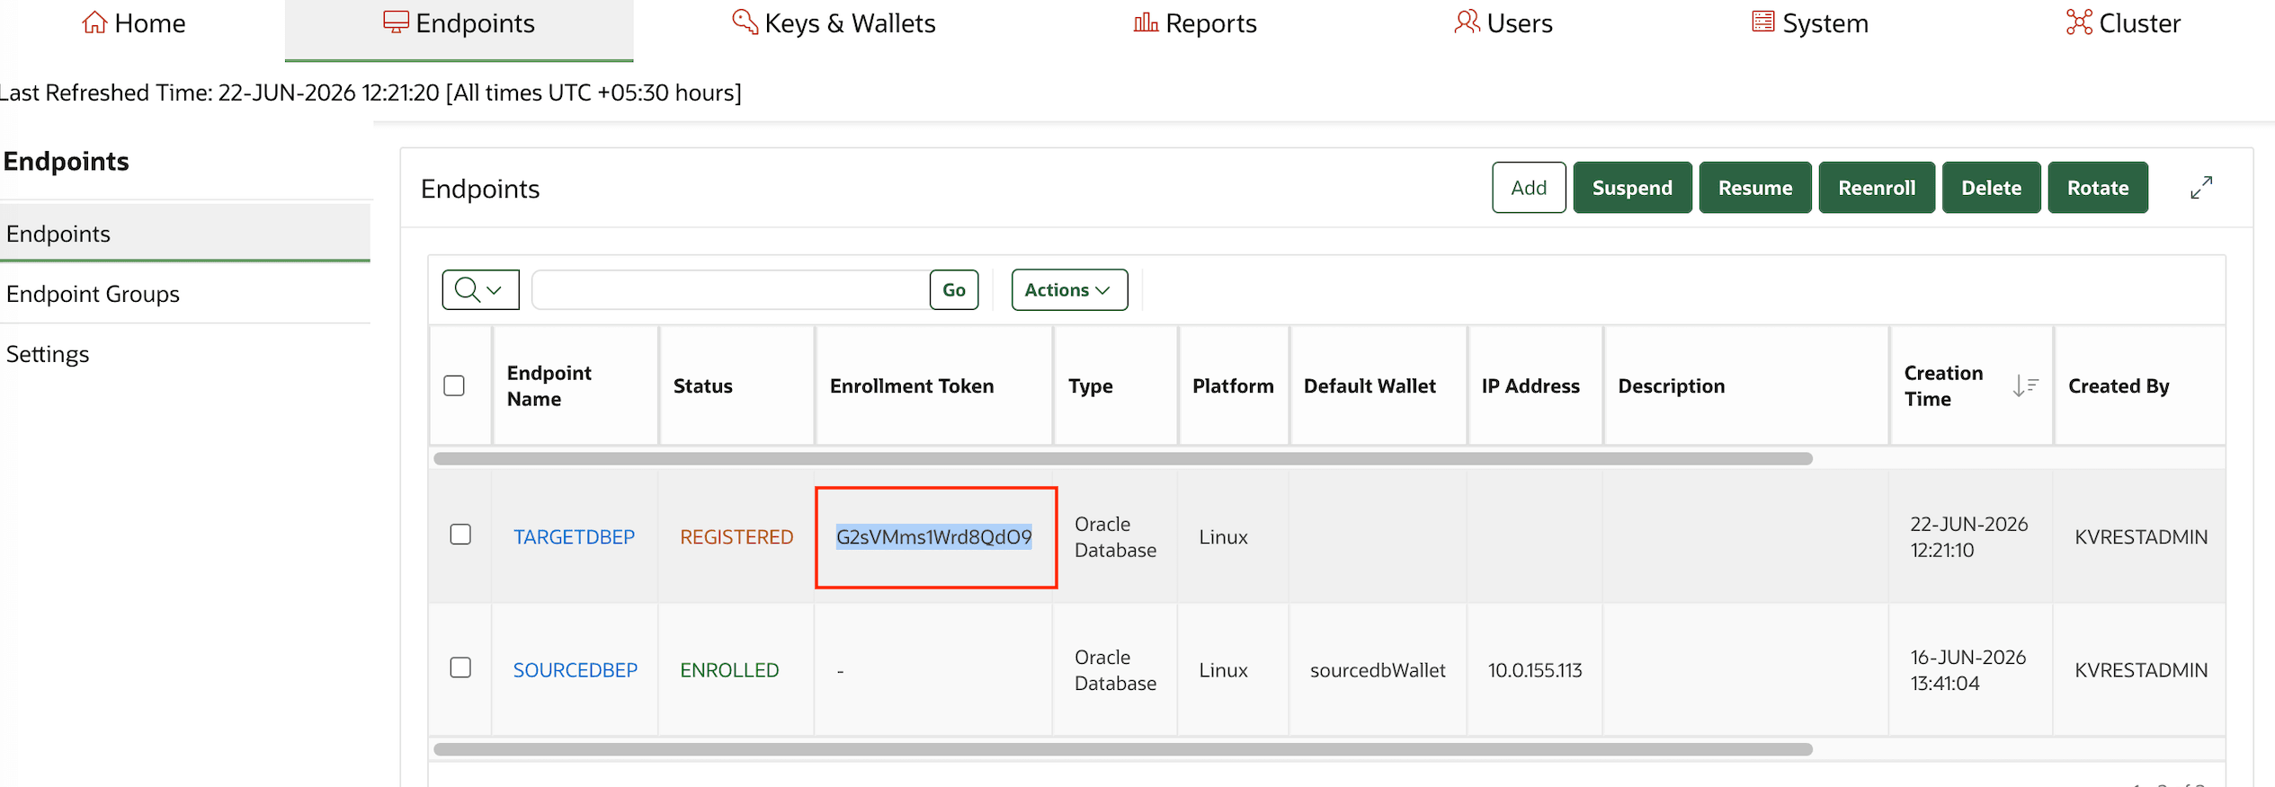Check the SOURCEDBEP row checkbox
This screenshot has width=2275, height=787.
(x=460, y=668)
